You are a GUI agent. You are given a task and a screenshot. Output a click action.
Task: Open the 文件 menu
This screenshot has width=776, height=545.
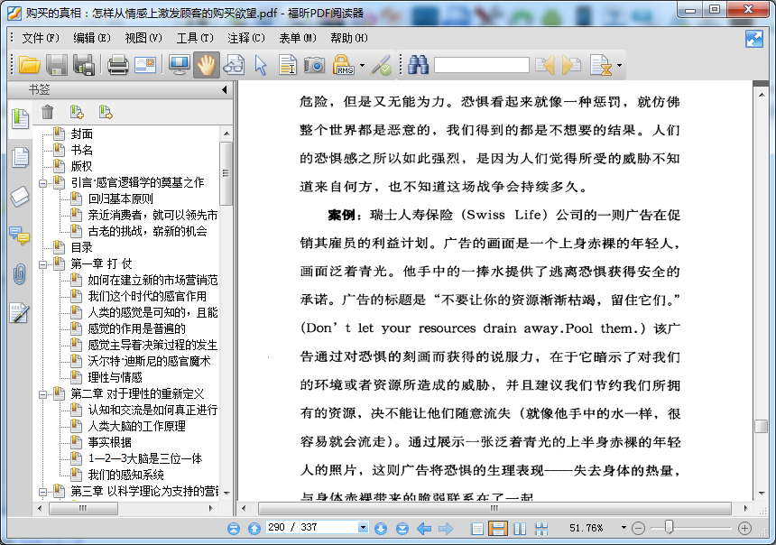(40, 38)
